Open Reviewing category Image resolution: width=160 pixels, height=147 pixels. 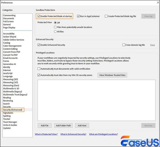(x=8, y=101)
